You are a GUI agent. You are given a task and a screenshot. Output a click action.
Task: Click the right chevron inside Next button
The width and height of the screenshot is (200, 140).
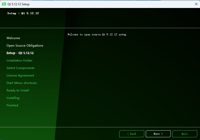162,134
